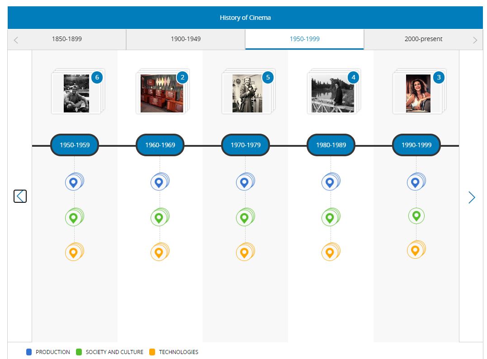Open the blue Production pin under 1950-1959
Viewport: 487px width, 359px height.
74,182
